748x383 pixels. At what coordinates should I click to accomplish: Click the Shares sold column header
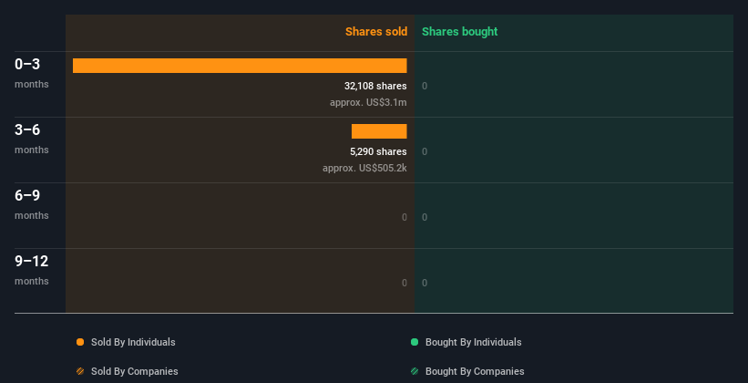(376, 32)
